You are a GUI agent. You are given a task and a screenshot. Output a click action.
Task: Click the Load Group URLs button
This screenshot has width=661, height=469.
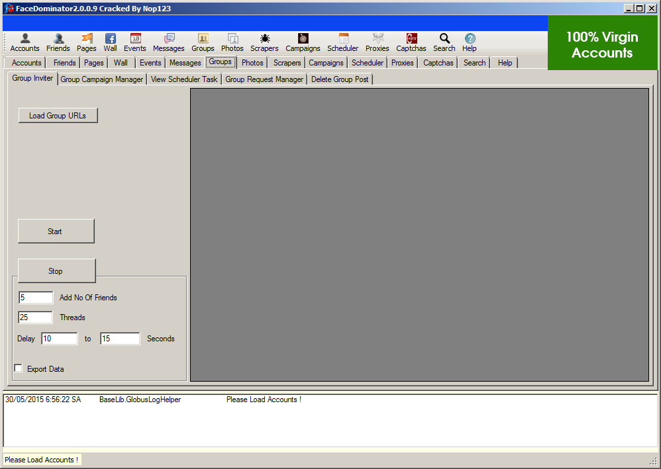(x=58, y=115)
